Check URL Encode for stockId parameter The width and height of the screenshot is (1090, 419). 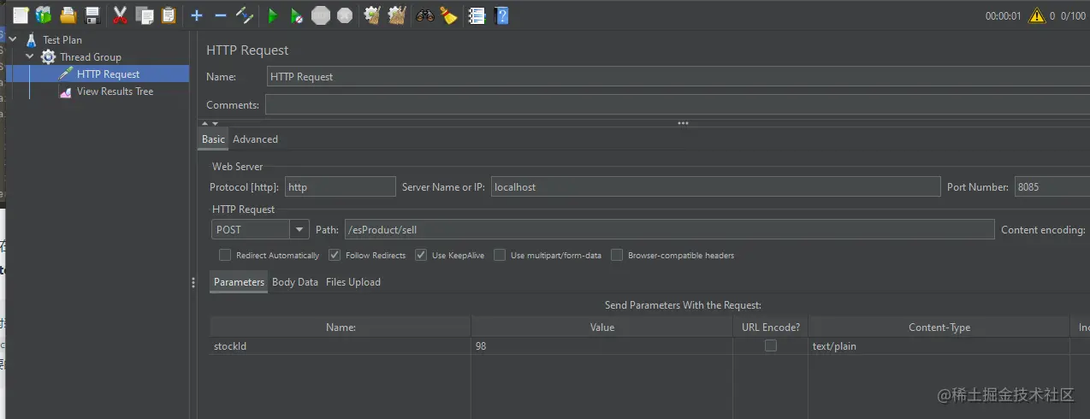click(x=771, y=346)
